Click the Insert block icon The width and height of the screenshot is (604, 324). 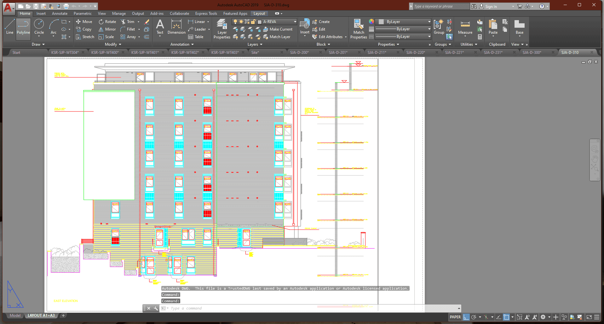click(x=305, y=25)
